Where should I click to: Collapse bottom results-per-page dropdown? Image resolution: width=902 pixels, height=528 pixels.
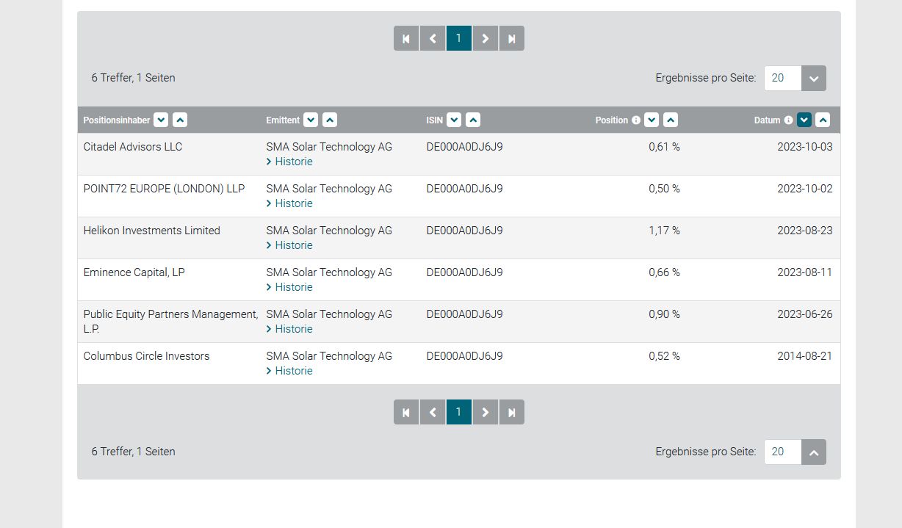[813, 452]
